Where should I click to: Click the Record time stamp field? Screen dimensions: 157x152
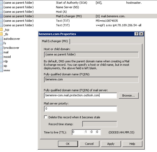[100, 124]
